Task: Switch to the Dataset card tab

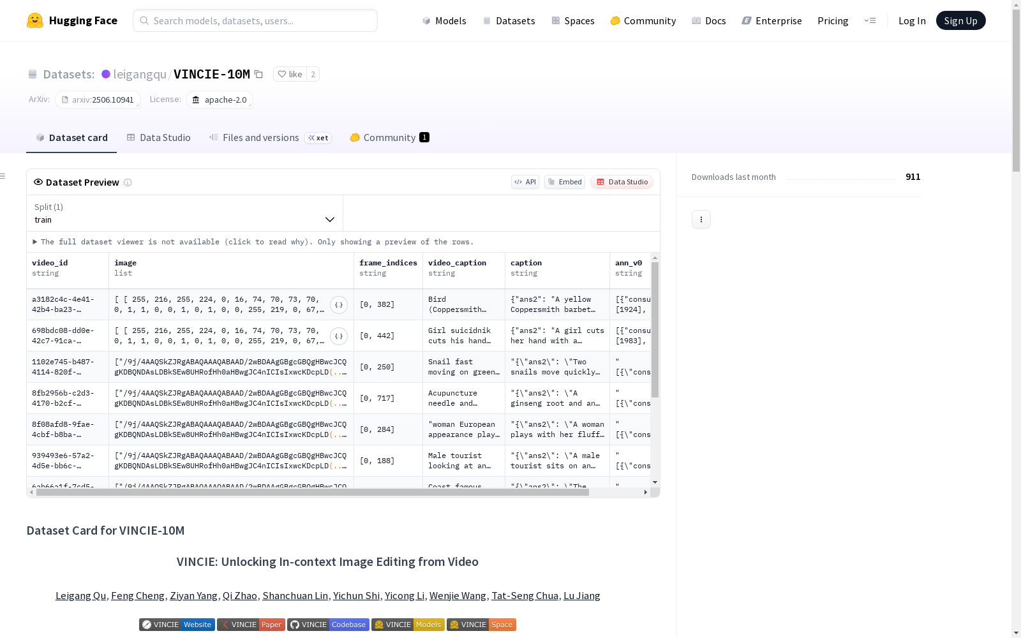Action: 71,138
